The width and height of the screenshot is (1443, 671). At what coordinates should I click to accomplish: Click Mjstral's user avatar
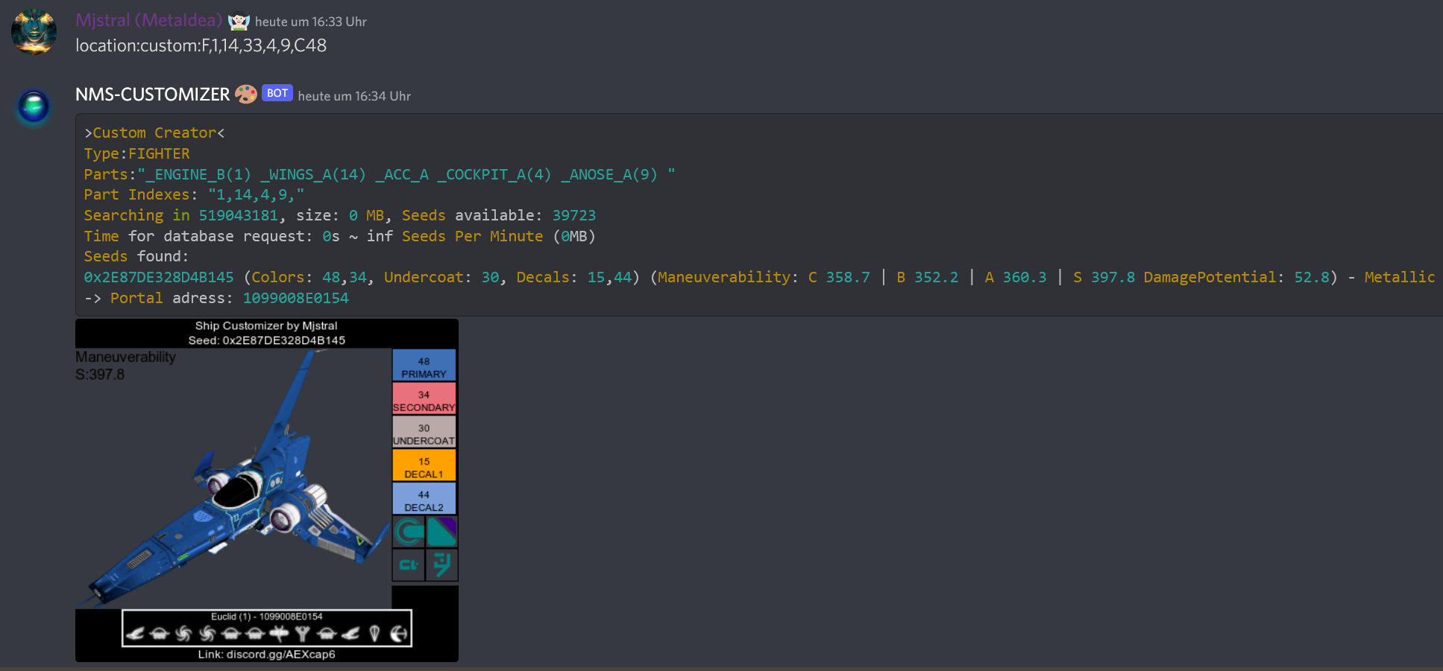coord(34,31)
